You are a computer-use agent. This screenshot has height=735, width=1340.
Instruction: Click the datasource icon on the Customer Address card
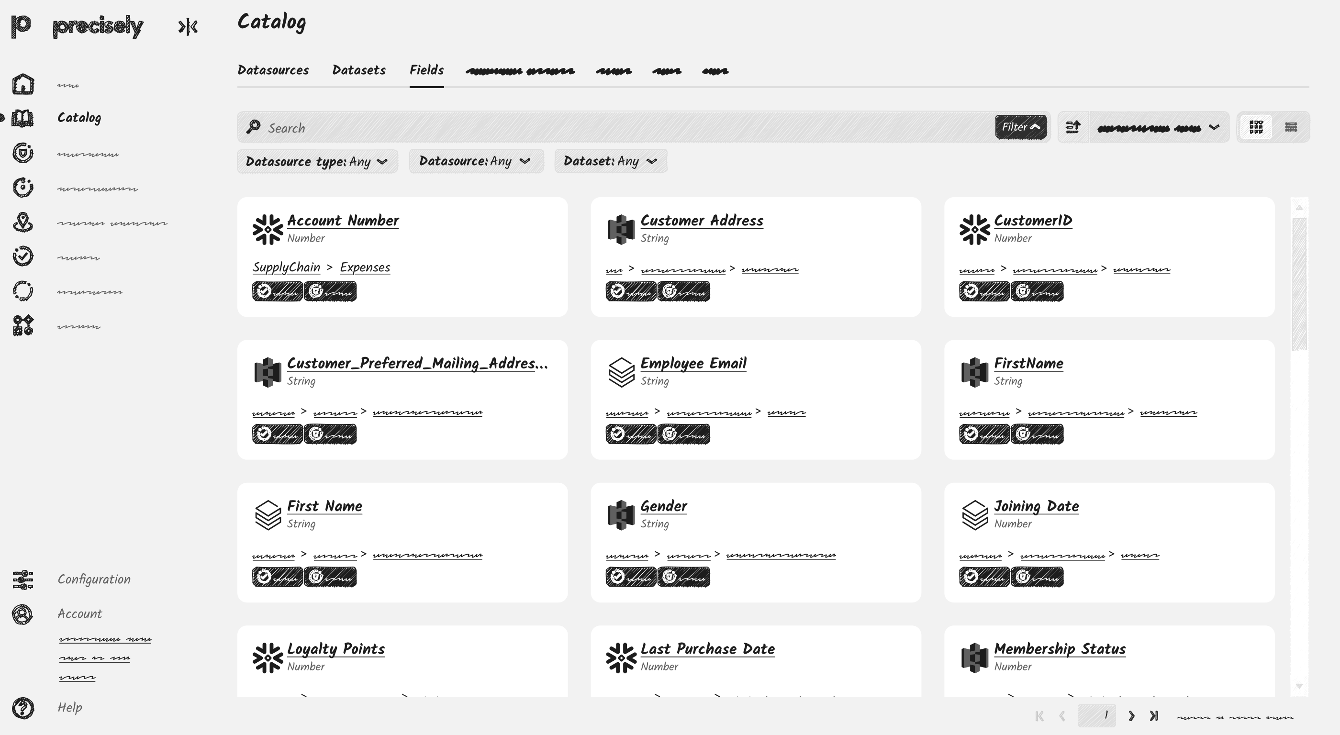tap(621, 229)
